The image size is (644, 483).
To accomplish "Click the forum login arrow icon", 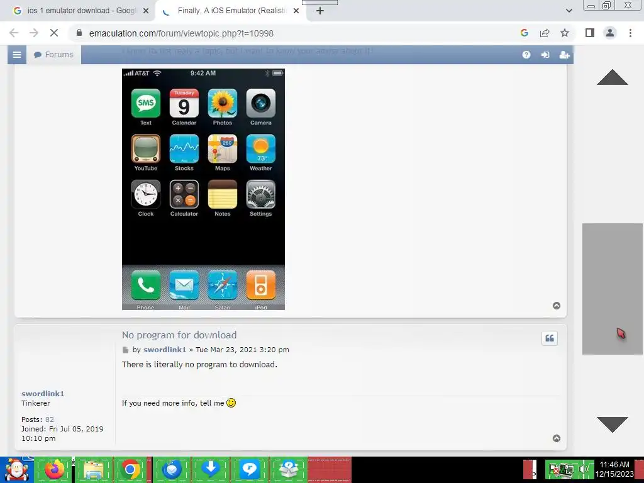I will (x=545, y=55).
